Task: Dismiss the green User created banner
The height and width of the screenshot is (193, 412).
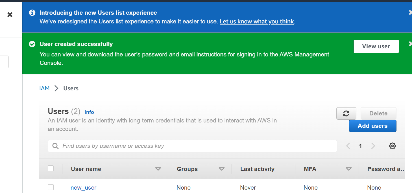Action: pos(410,44)
